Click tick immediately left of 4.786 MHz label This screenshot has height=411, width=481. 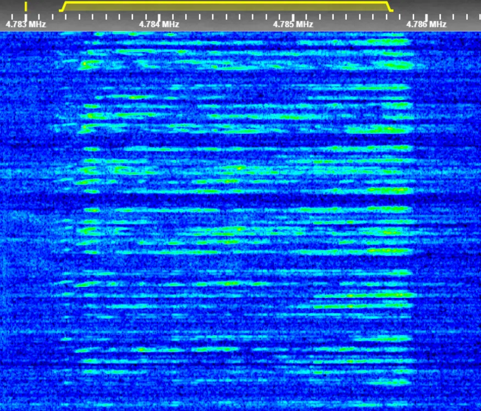click(x=413, y=16)
